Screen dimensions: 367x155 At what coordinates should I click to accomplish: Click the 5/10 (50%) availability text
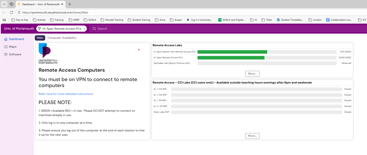(345, 52)
